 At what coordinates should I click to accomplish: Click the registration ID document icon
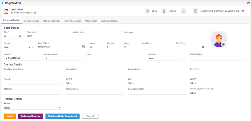tap(196, 11)
